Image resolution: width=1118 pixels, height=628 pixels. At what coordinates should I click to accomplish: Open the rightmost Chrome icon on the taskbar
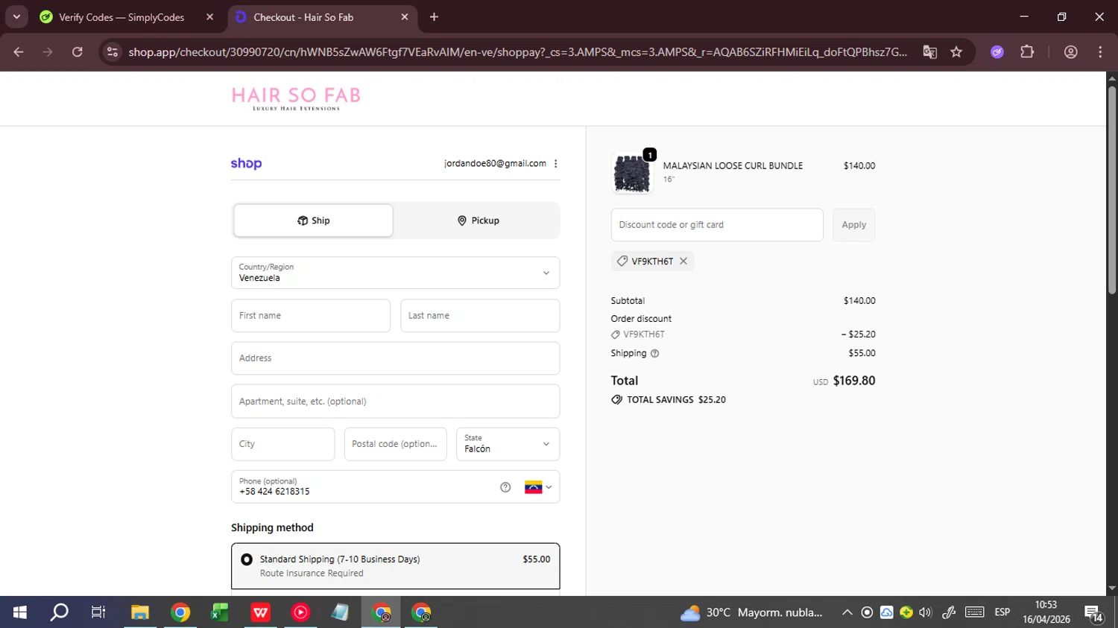click(421, 612)
